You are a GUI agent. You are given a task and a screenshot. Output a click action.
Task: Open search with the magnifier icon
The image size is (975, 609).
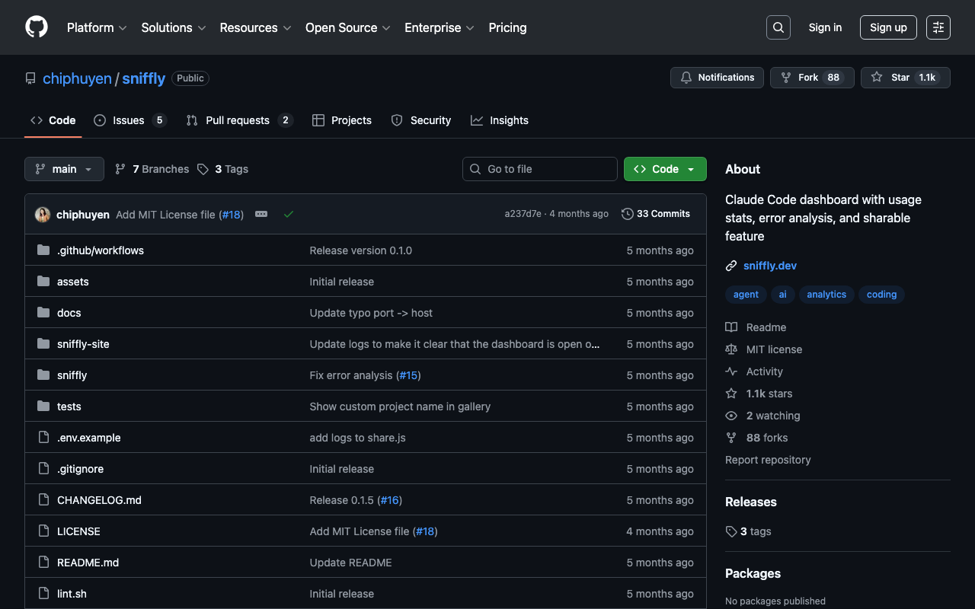pos(778,27)
